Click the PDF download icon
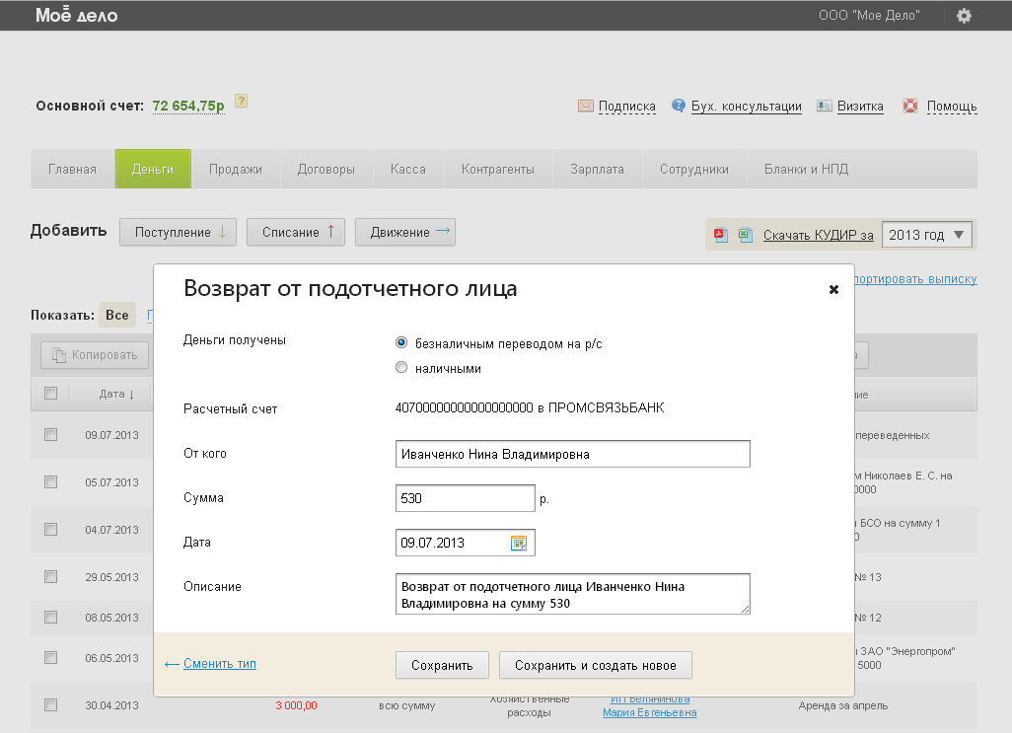The image size is (1012, 733). 720,235
